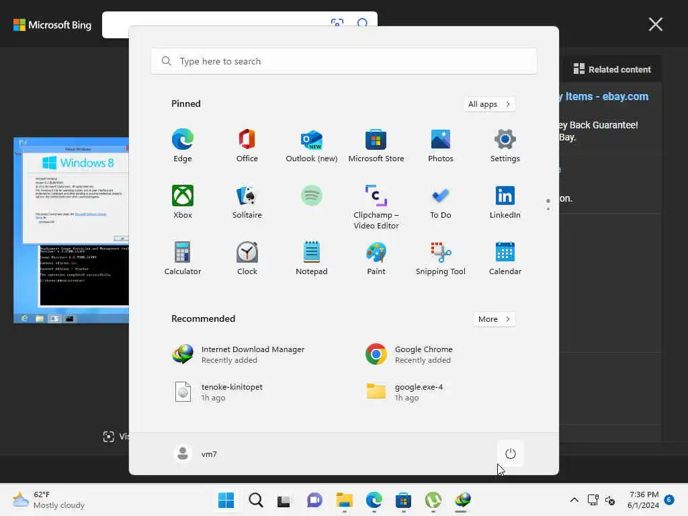Screen dimensions: 688x516
Task: Launch Calculator
Action: [x=183, y=259]
